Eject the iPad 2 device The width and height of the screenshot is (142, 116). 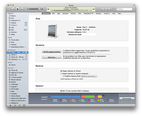(x=26, y=52)
